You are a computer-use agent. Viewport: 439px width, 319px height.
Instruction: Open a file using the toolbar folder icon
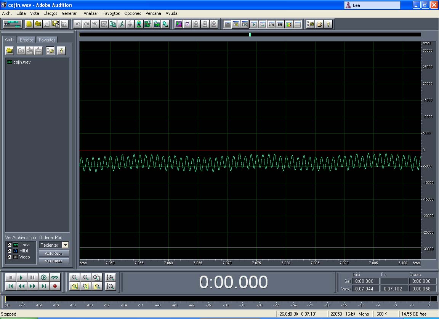point(38,24)
